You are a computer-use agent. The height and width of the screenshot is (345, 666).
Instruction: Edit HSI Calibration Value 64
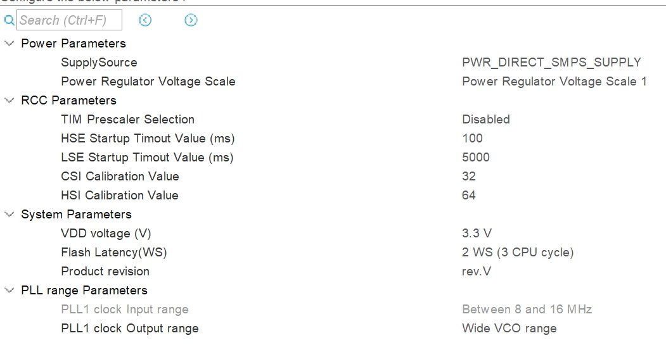469,195
